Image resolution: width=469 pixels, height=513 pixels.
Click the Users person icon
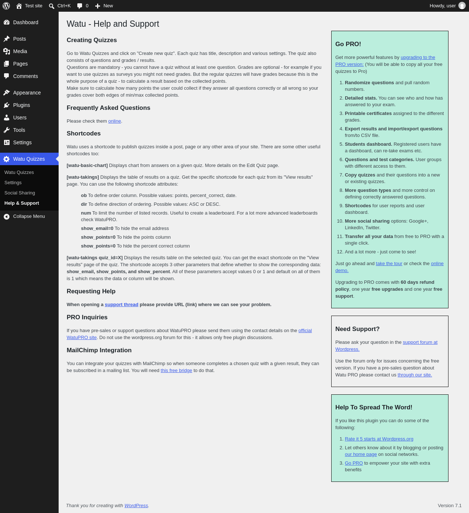[7, 118]
